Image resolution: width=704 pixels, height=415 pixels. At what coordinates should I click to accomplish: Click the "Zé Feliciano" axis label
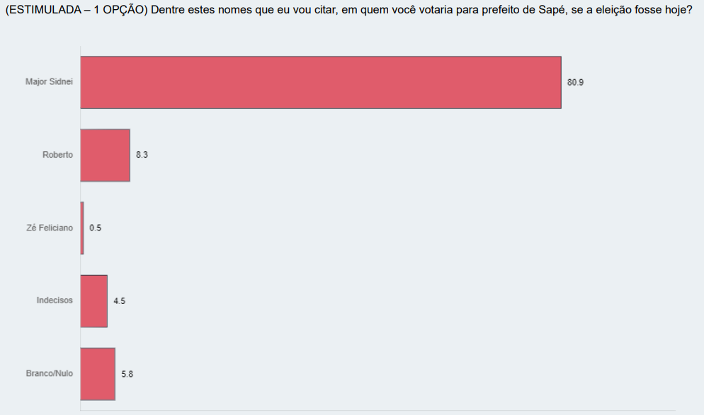[50, 228]
